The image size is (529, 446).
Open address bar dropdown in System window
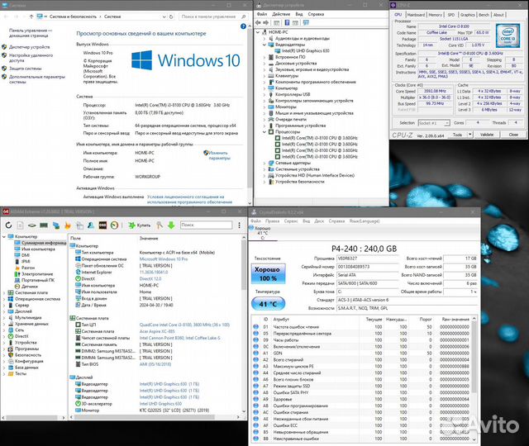click(164, 17)
